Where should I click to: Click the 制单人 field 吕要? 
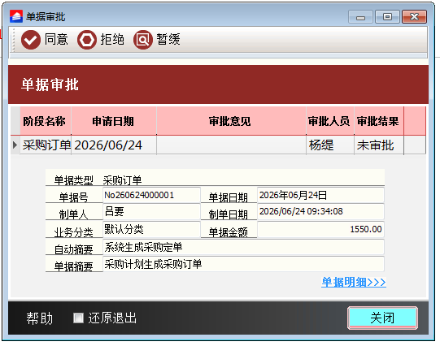click(151, 211)
